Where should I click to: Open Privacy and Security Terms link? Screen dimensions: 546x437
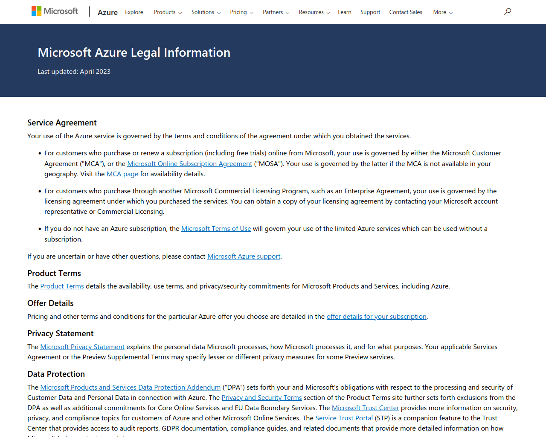tap(262, 397)
